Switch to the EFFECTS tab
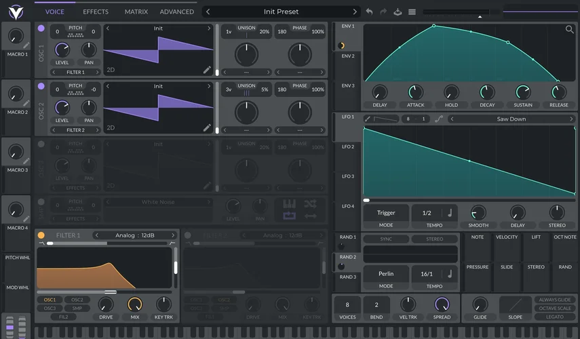Viewport: 580px width, 339px height. (x=96, y=12)
